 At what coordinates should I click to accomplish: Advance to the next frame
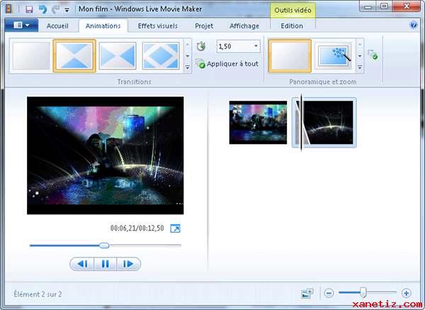128,264
